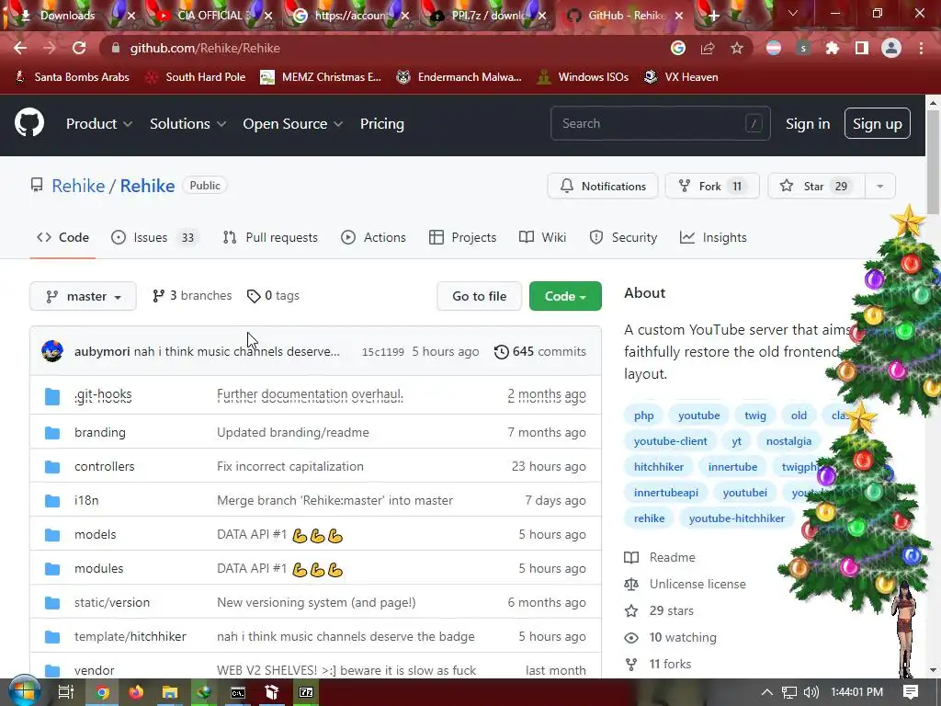941x706 pixels.
Task: Toggle the Chrome side panel icon
Action: point(862,48)
